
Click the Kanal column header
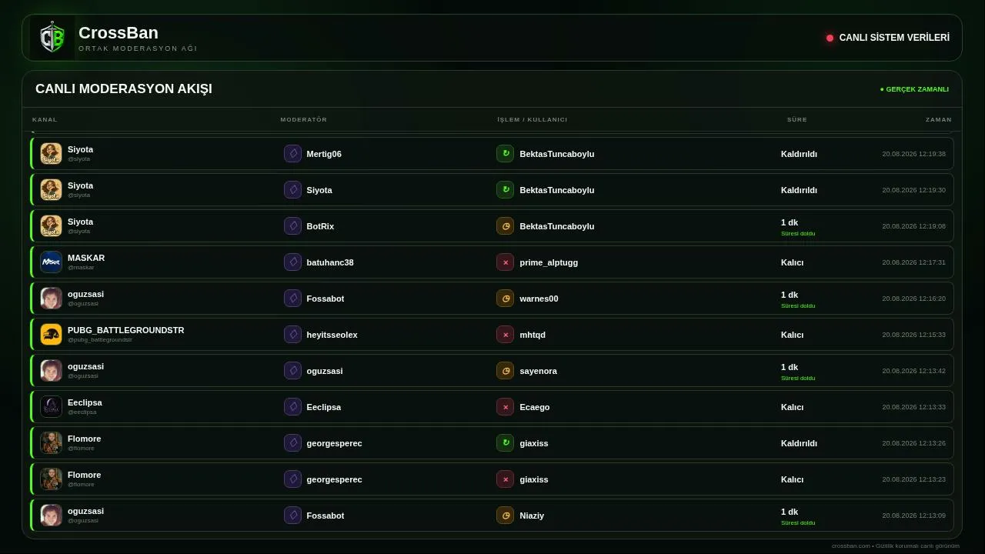tap(45, 119)
